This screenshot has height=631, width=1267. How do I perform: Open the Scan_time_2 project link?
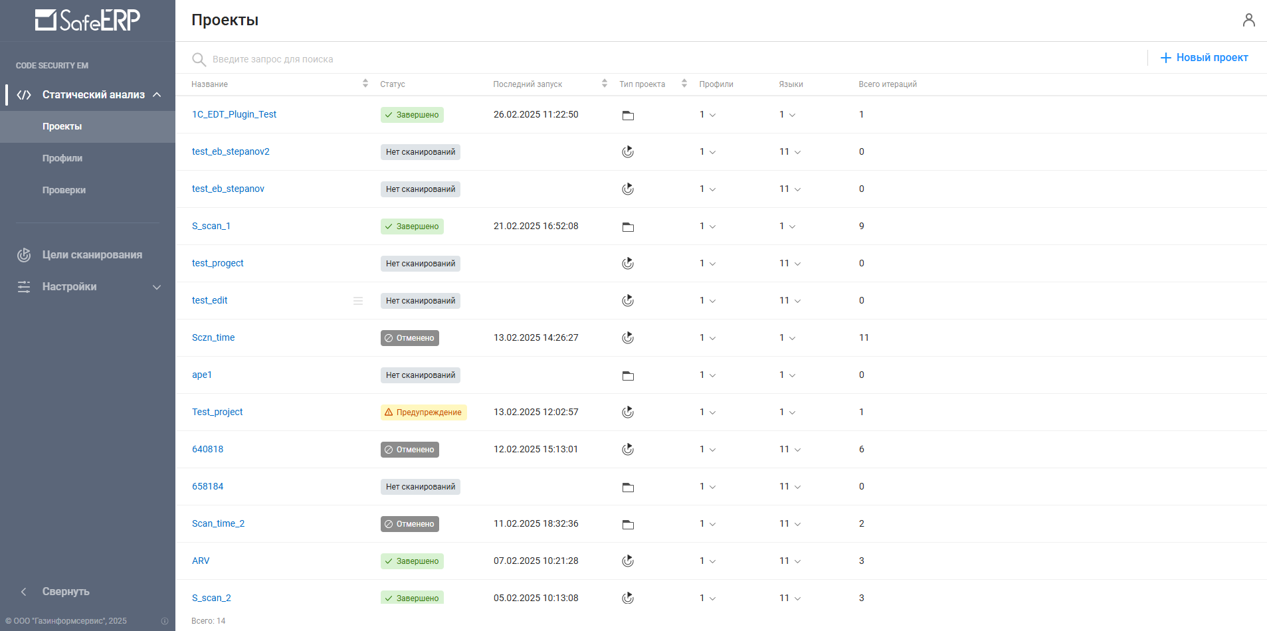point(218,523)
